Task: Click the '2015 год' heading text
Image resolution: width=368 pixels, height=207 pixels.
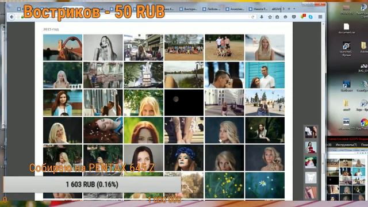Action: (x=51, y=29)
